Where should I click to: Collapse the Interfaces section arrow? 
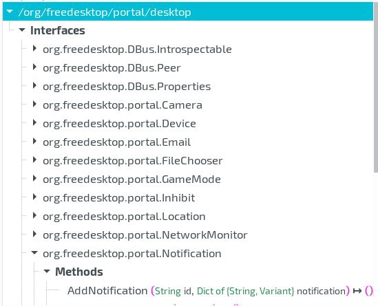pos(22,30)
